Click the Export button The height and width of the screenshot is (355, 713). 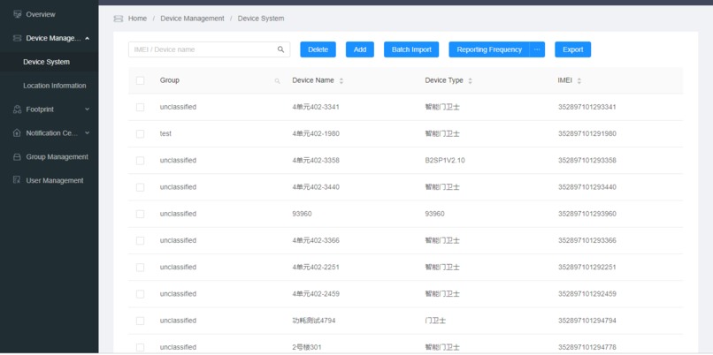[x=573, y=49]
